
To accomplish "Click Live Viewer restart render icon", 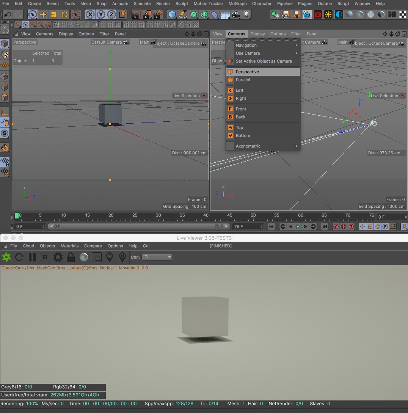I will pyautogui.click(x=19, y=257).
